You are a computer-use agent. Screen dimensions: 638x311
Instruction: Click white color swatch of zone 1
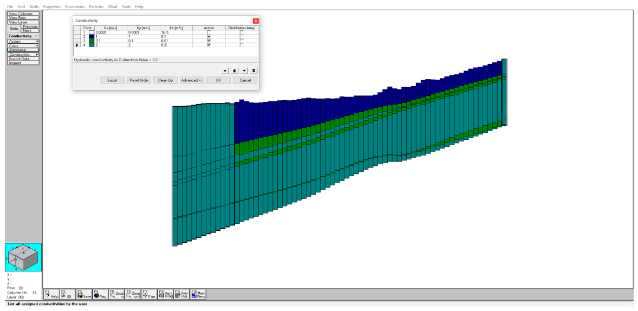tap(92, 32)
